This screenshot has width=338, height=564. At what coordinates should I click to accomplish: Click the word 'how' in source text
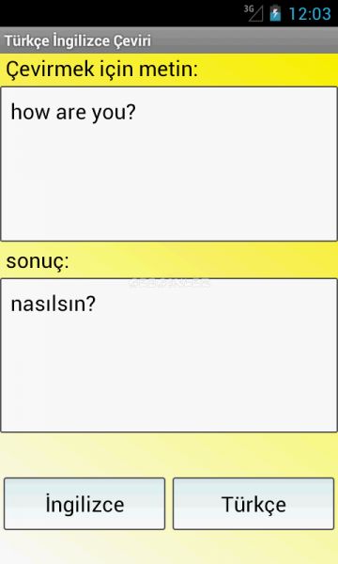pos(31,112)
